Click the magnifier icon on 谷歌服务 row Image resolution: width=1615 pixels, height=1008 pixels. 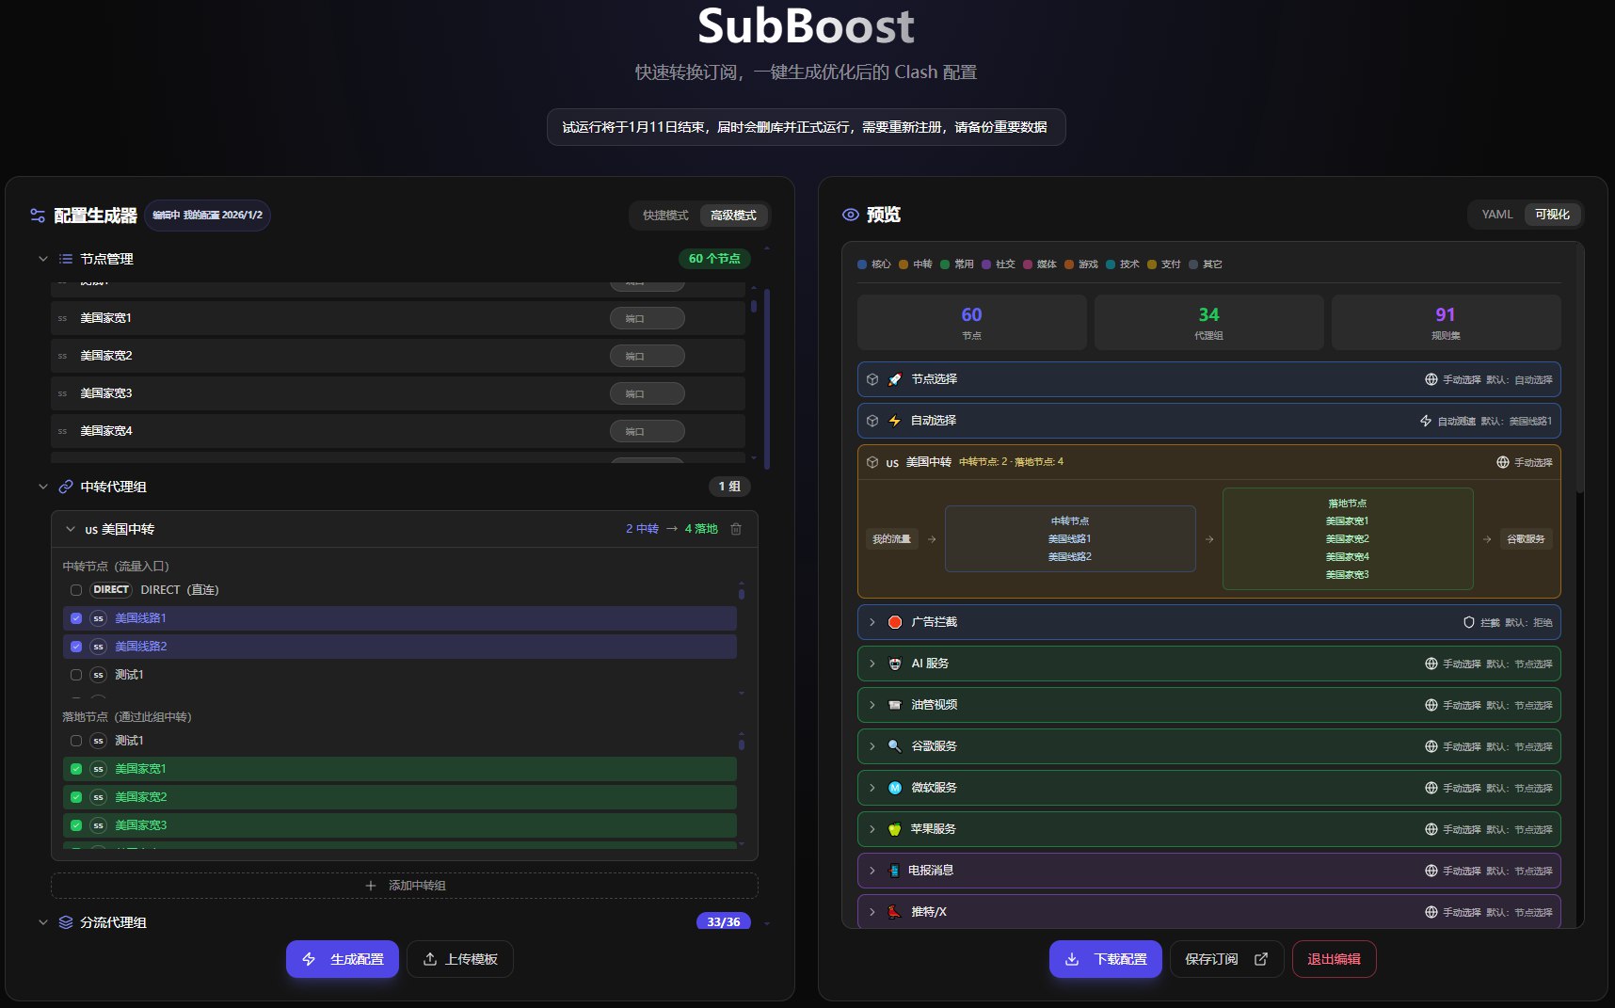tap(895, 746)
